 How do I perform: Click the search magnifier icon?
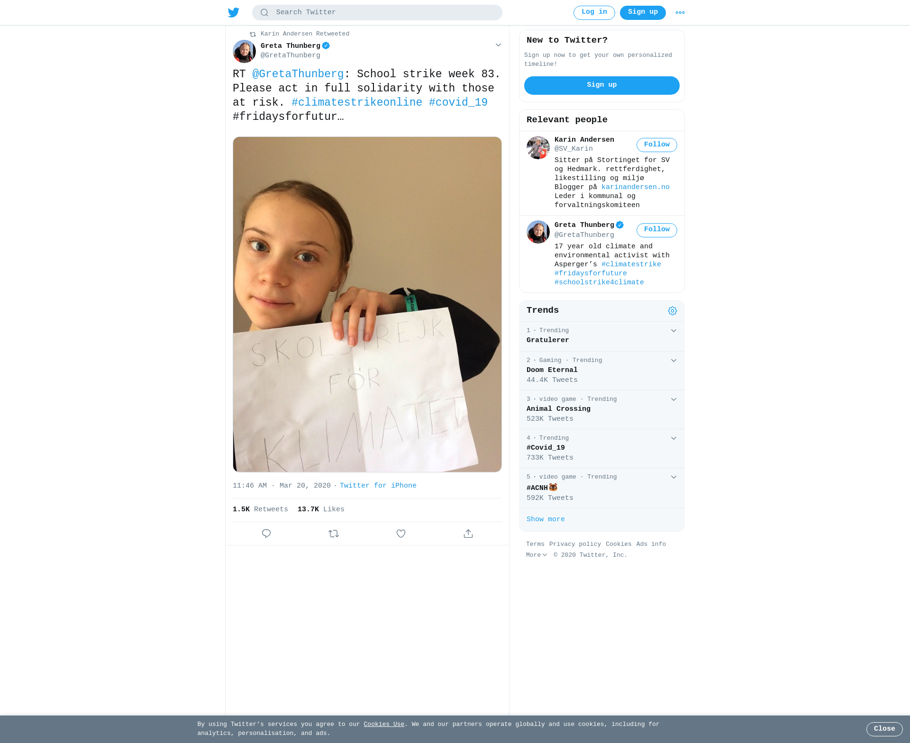[x=264, y=13]
